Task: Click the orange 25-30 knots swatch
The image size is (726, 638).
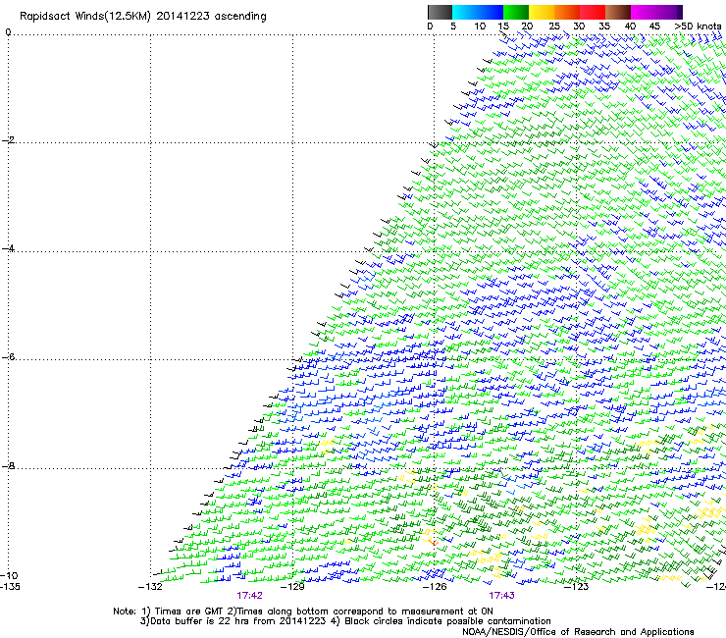Action: pos(567,12)
